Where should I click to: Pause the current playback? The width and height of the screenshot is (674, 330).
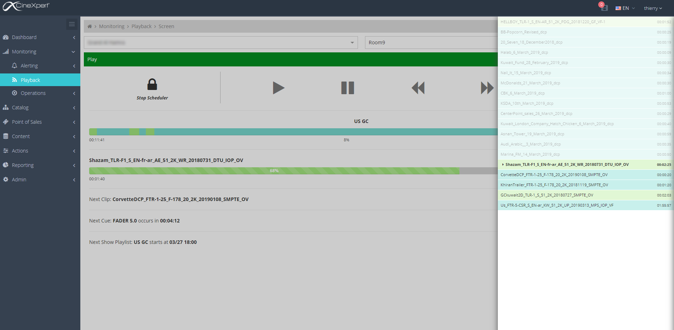348,88
